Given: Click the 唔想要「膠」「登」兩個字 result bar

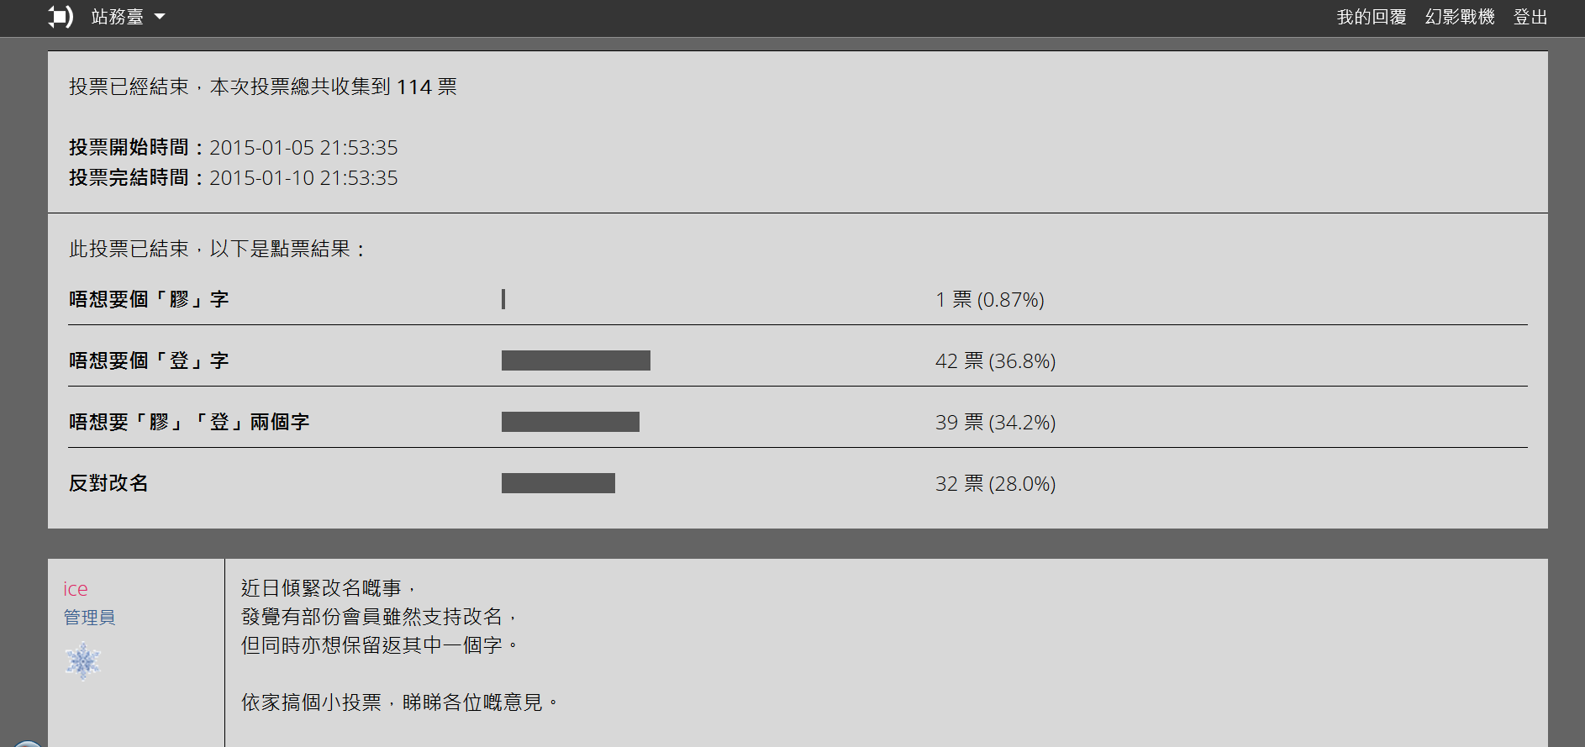Looking at the screenshot, I should pyautogui.click(x=571, y=422).
